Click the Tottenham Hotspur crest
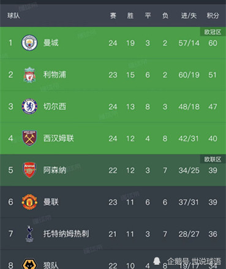This screenshot has width=226, height=269. click(x=29, y=233)
